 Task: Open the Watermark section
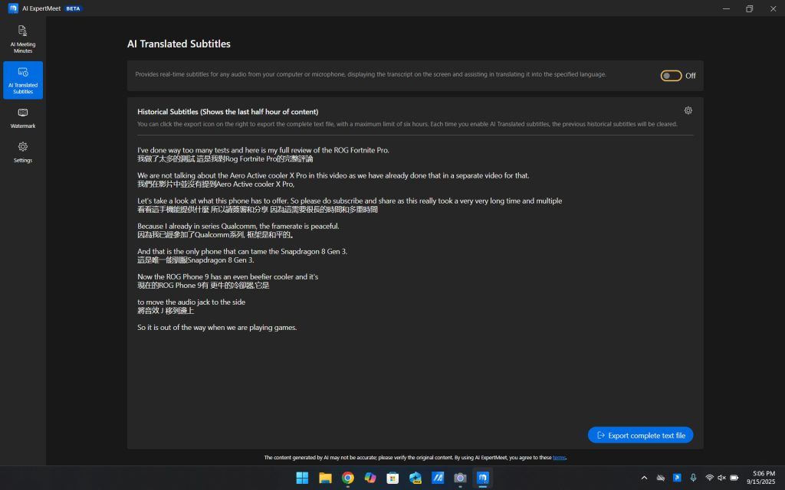[23, 118]
